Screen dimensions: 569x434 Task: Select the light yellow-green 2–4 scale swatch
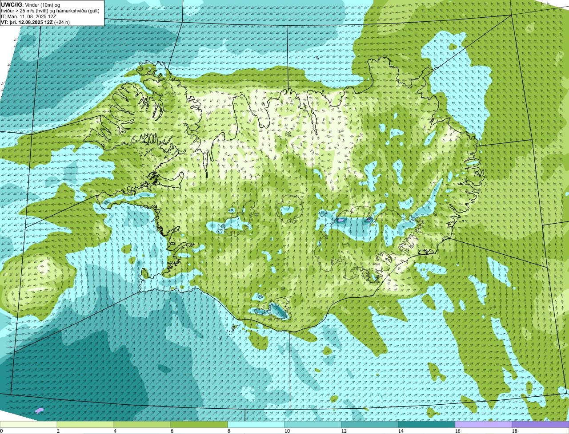click(85, 424)
